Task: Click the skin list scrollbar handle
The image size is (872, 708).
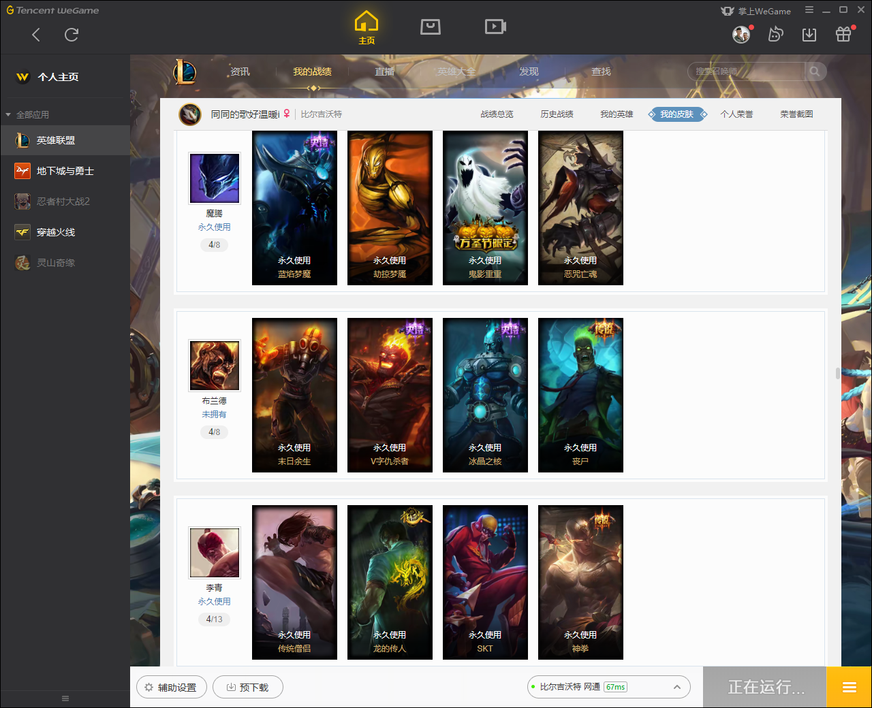Action: [x=838, y=373]
